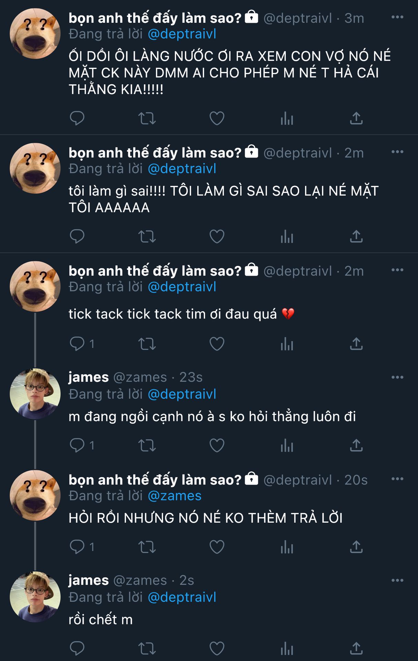Image resolution: width=418 pixels, height=661 pixels.
Task: View analytics of the 'tick tack' tweet
Action: tap(287, 344)
